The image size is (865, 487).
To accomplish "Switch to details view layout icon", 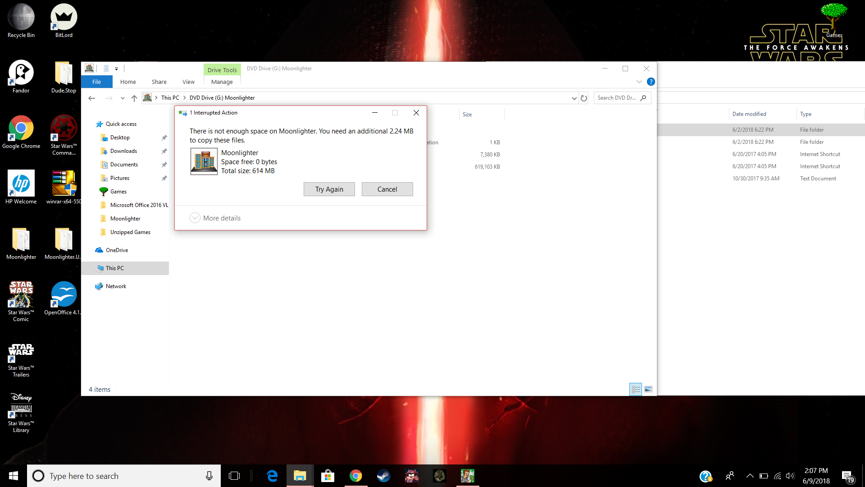I will point(636,389).
